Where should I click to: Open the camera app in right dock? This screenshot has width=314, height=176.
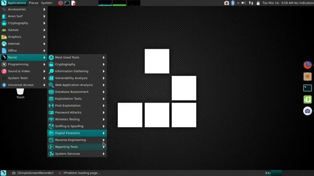(x=308, y=111)
